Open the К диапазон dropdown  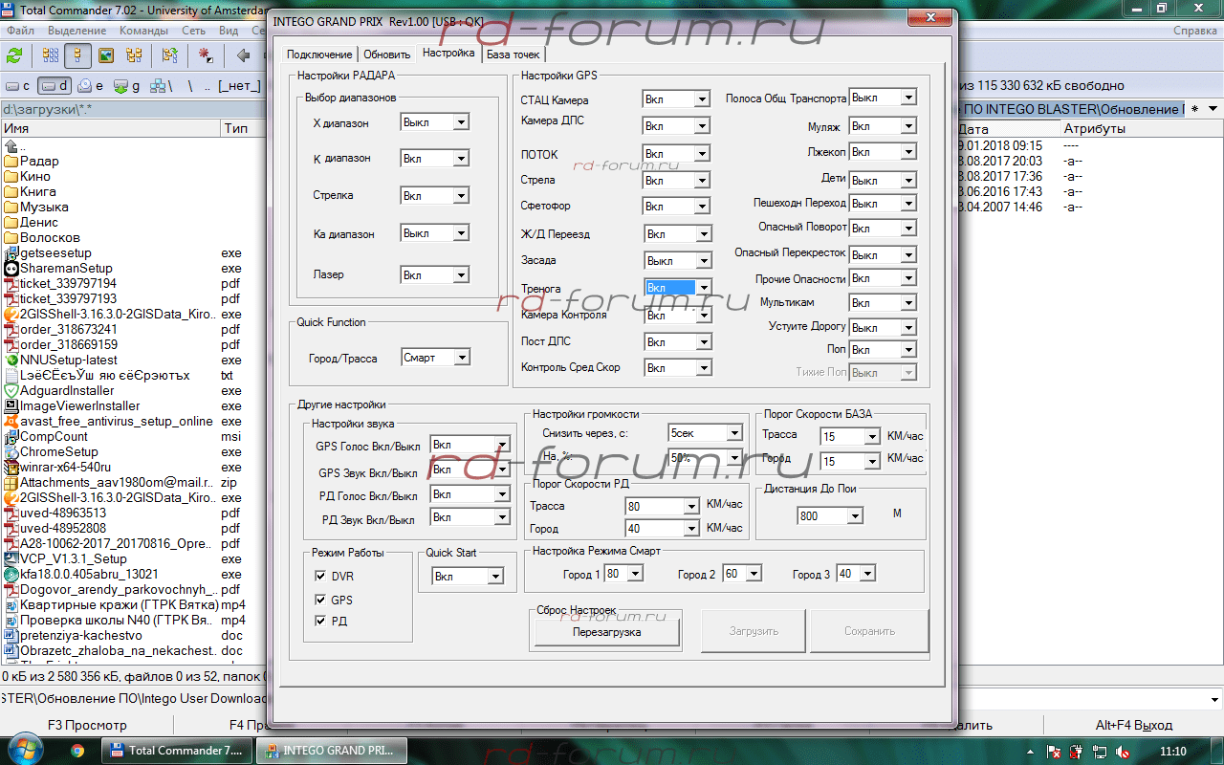coord(461,159)
